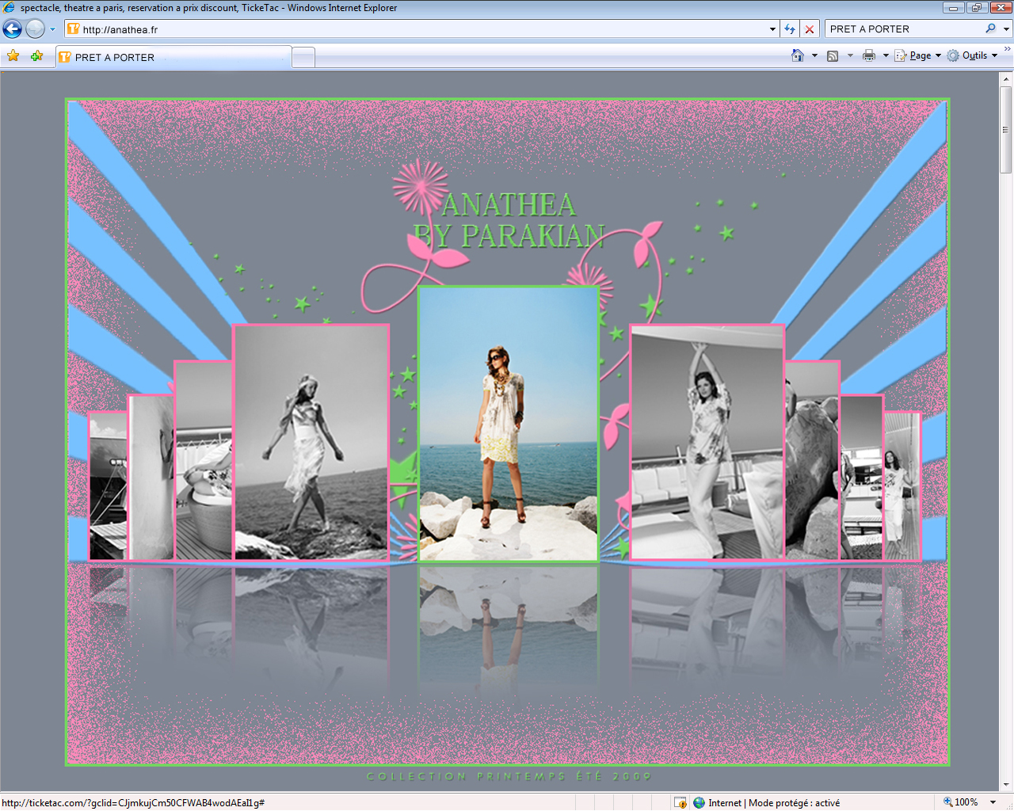1014x811 pixels.
Task: Click the search magnifier icon
Action: [x=990, y=29]
